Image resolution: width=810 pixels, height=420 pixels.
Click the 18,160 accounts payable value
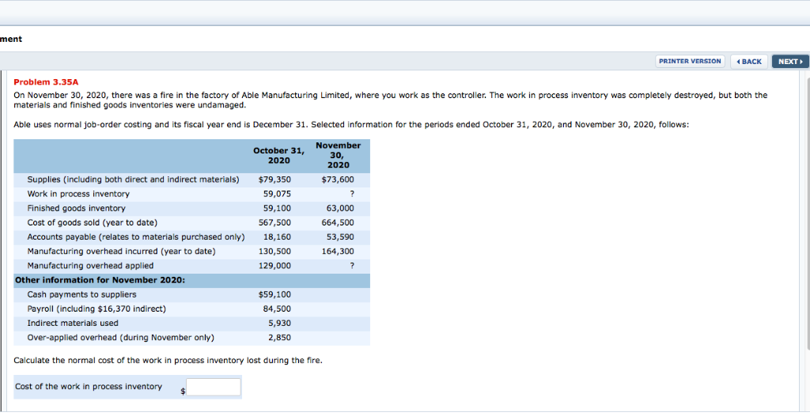click(x=277, y=237)
